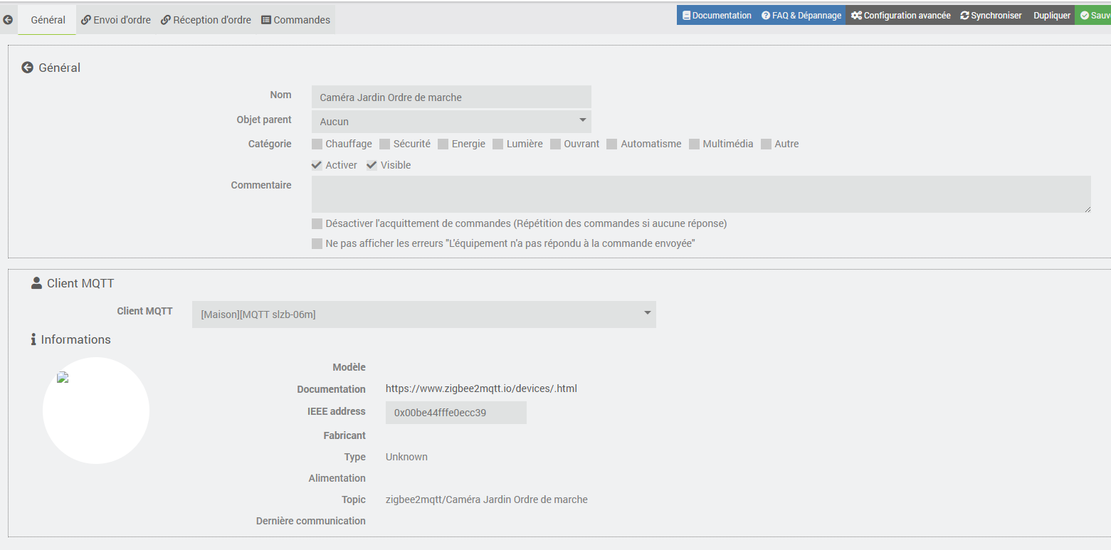
Task: Open the Client MQTT dropdown
Action: pyautogui.click(x=423, y=314)
